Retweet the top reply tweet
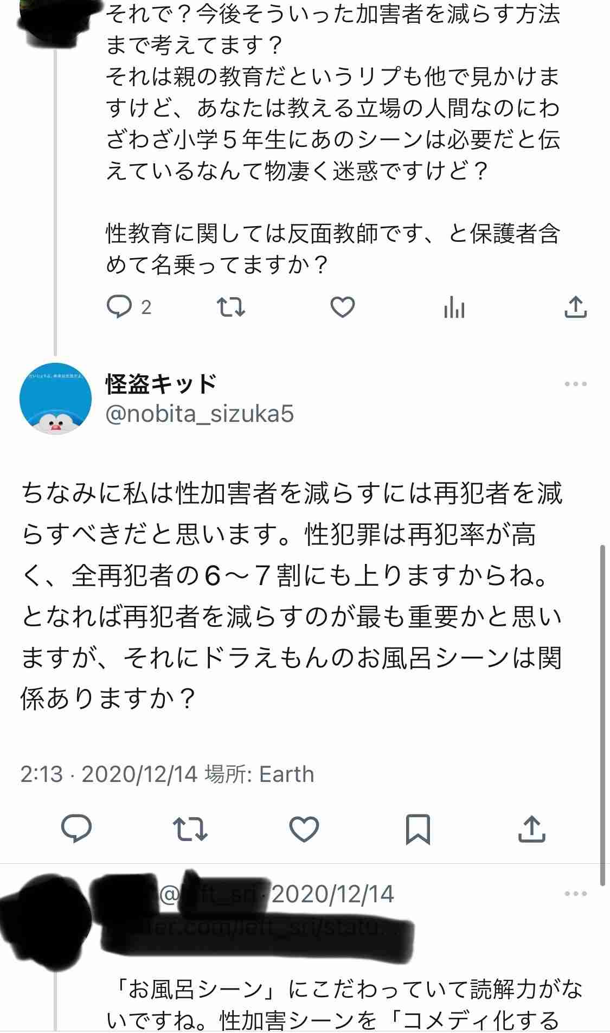 pos(231,307)
